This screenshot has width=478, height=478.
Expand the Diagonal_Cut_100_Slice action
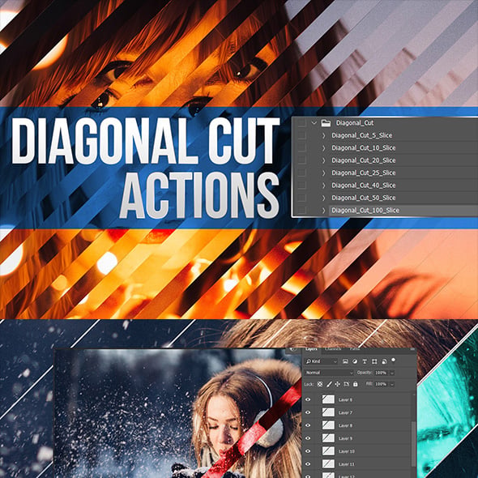coord(324,211)
